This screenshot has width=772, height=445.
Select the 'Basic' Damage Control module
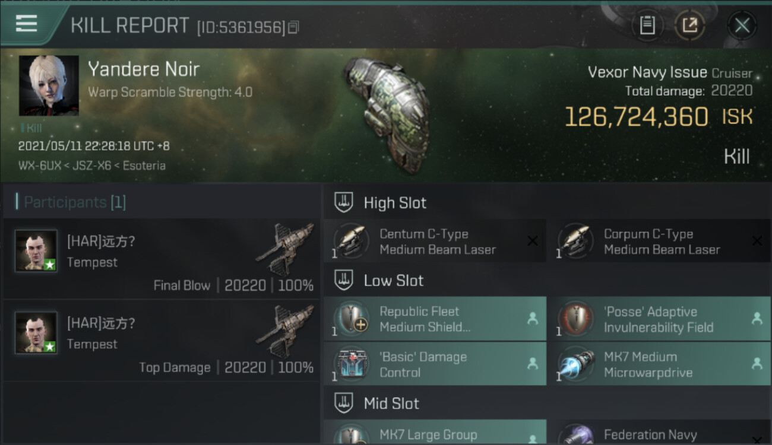tap(435, 364)
